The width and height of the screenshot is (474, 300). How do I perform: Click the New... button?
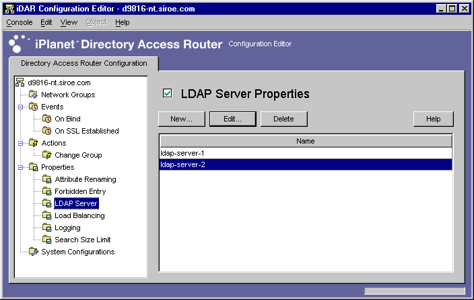coord(181,119)
